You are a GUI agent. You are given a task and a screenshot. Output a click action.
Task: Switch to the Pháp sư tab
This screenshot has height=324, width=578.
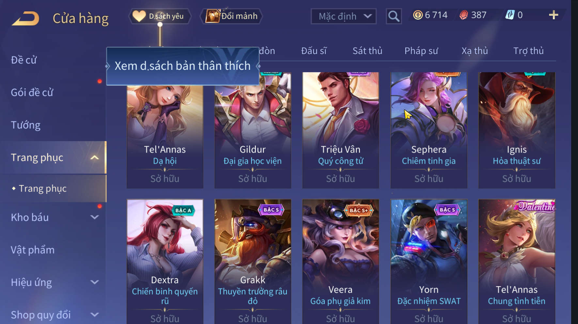click(x=421, y=51)
